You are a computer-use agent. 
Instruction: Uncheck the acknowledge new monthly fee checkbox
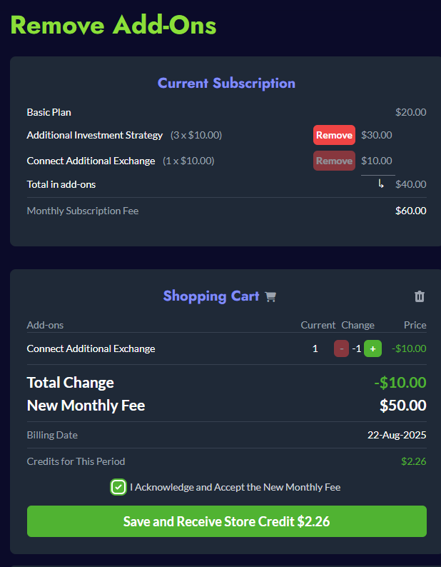(118, 487)
